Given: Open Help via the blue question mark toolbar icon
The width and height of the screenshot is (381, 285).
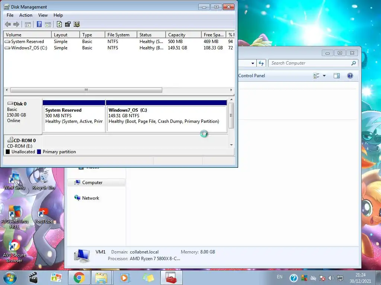Looking at the screenshot, I should coord(39,24).
